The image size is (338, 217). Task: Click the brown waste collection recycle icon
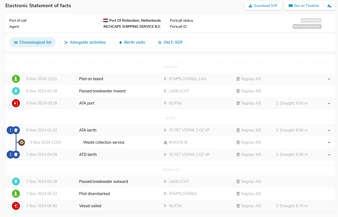tap(22, 142)
